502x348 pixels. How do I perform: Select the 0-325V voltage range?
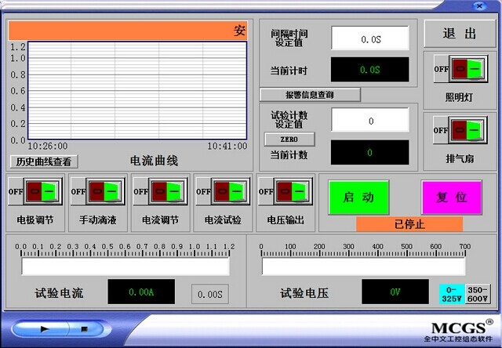tap(452, 294)
